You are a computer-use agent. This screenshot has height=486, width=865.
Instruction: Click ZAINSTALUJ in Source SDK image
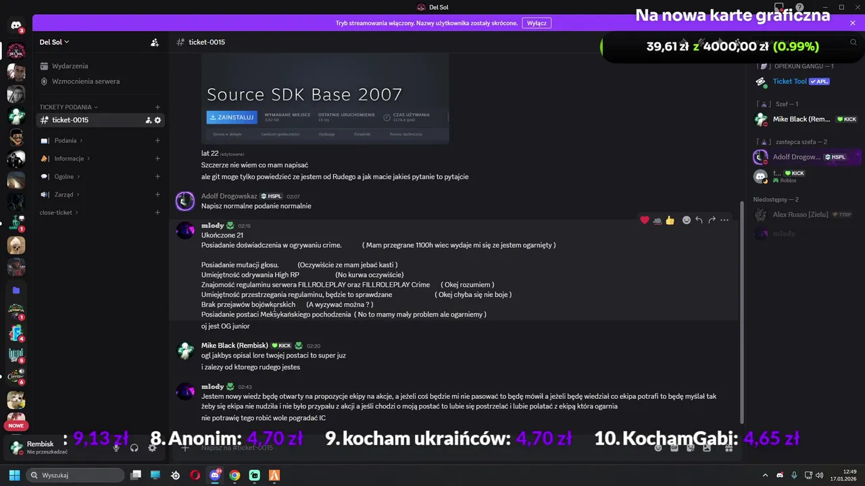point(232,117)
